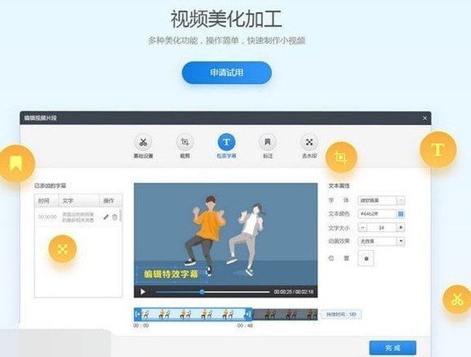
Task: Decrease text size with the minus button
Action: point(362,227)
